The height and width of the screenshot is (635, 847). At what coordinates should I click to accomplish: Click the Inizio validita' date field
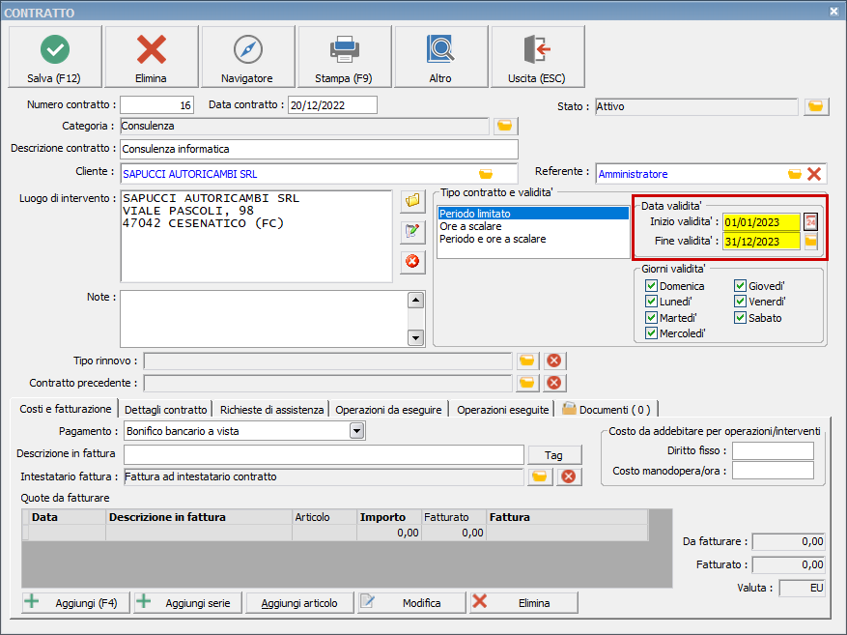pyautogui.click(x=762, y=222)
